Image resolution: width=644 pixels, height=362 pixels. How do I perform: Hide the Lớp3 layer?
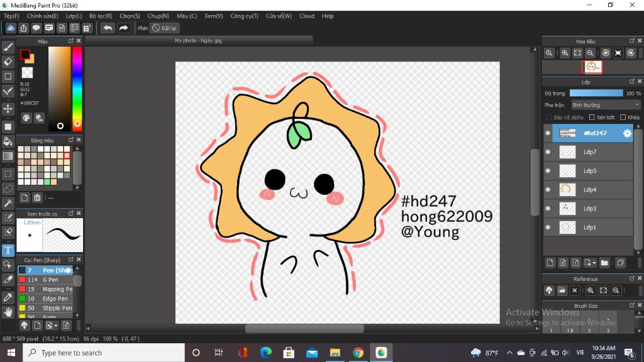tap(548, 209)
